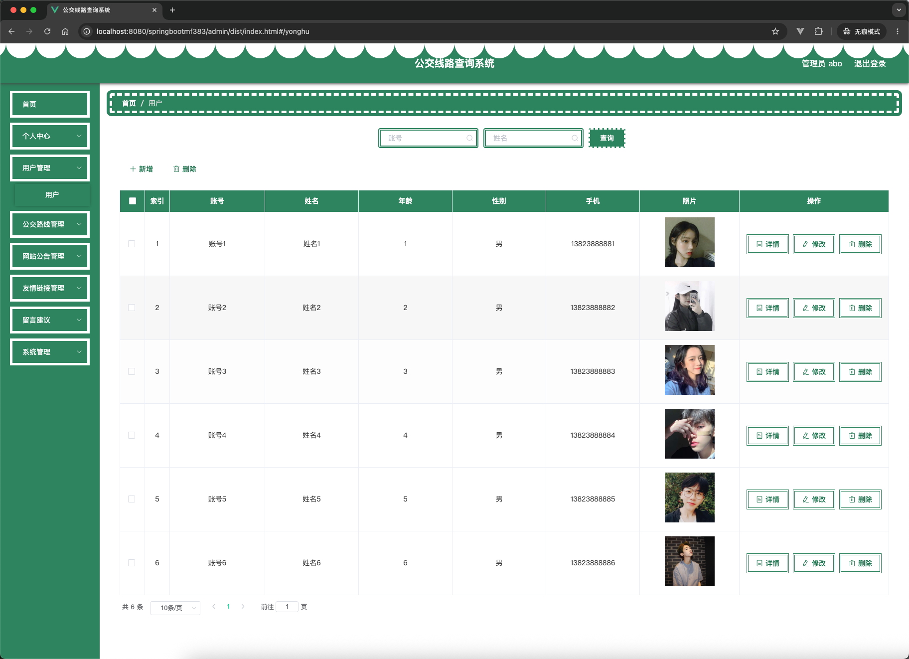Screen dimensions: 909x659
Task: Reload the page with refresh icon
Action: click(47, 31)
